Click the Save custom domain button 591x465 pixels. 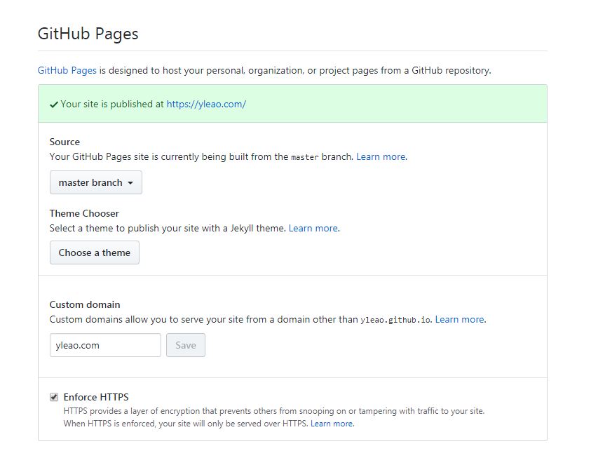pyautogui.click(x=186, y=345)
